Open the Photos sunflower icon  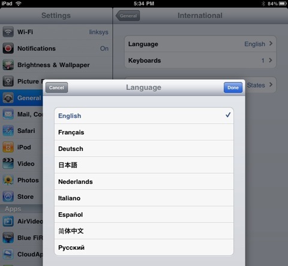[8, 180]
